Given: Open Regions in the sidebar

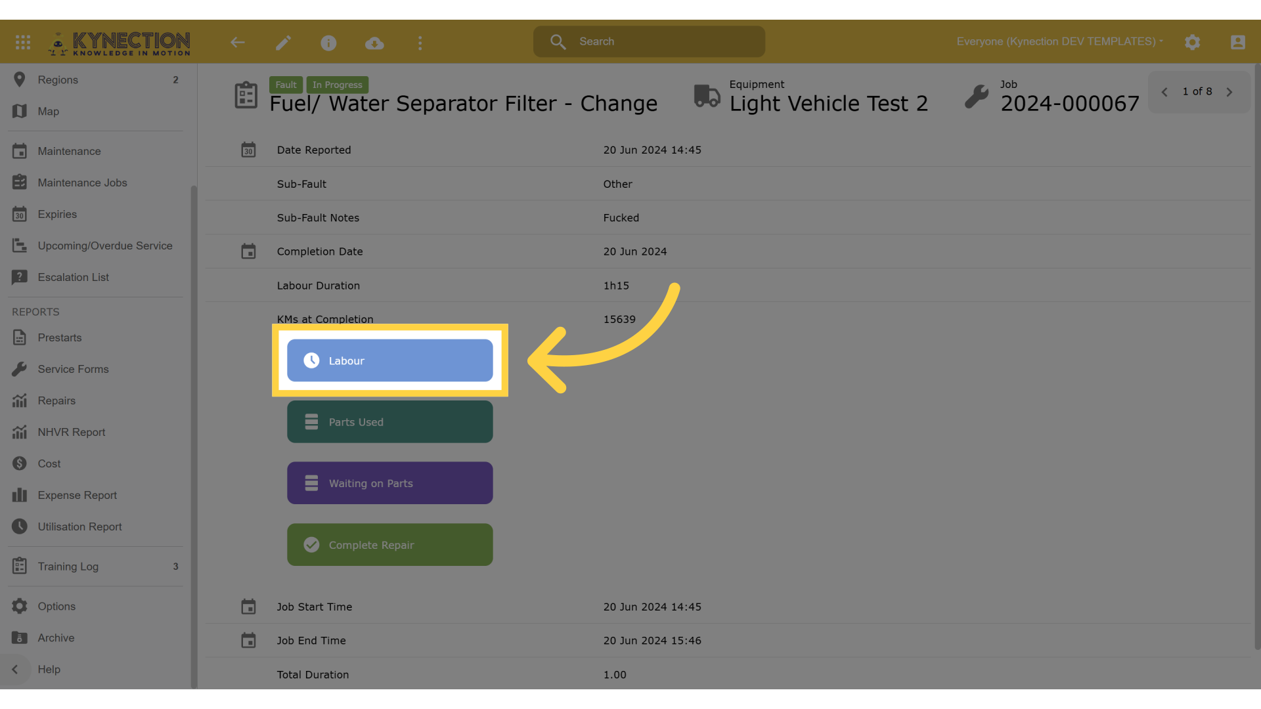Looking at the screenshot, I should click(x=95, y=79).
